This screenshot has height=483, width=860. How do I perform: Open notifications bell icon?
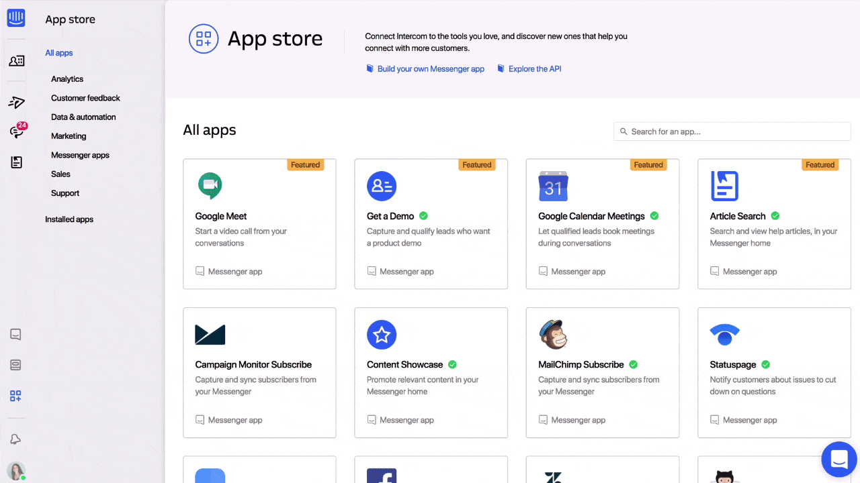16,439
